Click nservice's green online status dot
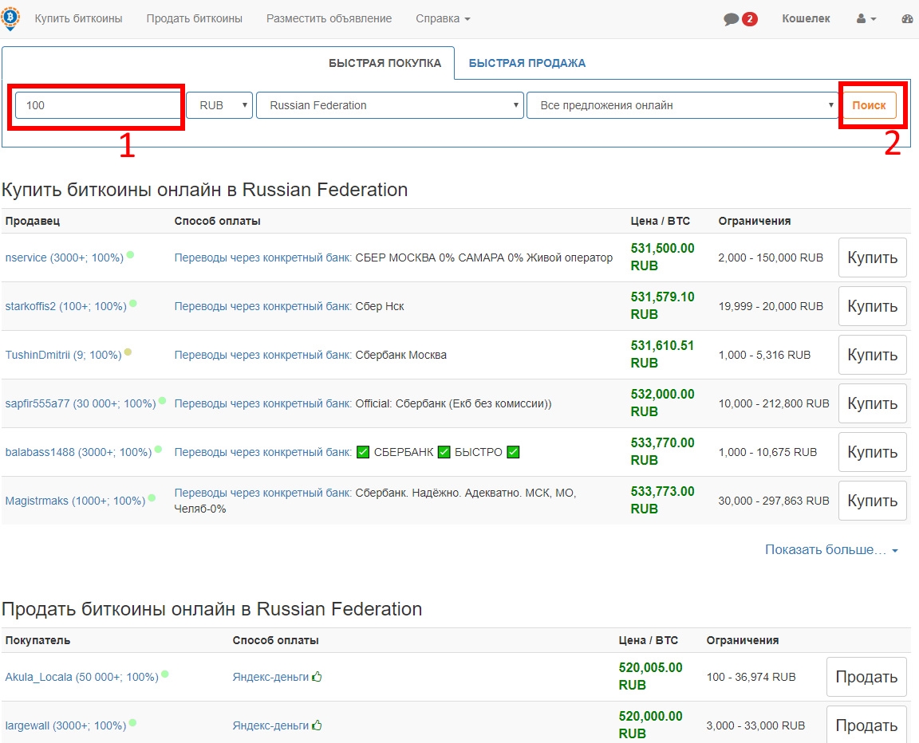The image size is (919, 743). pos(130,255)
